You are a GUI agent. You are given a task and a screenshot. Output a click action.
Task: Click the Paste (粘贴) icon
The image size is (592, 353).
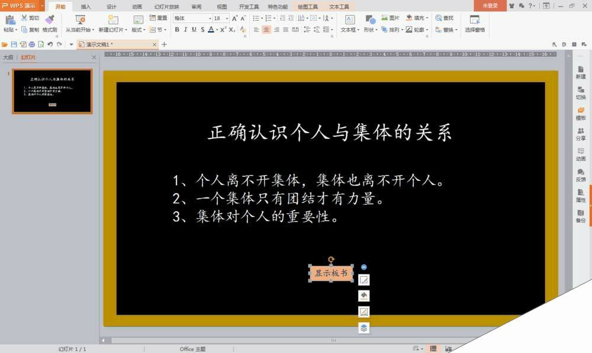(x=10, y=20)
